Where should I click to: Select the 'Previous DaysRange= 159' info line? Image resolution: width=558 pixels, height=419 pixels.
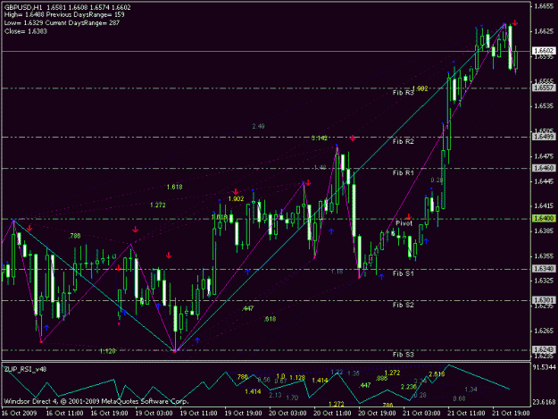pos(86,15)
